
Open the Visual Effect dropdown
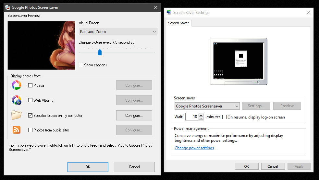coord(118,31)
